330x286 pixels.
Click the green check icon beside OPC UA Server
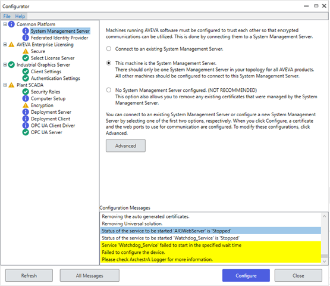(x=26, y=132)
